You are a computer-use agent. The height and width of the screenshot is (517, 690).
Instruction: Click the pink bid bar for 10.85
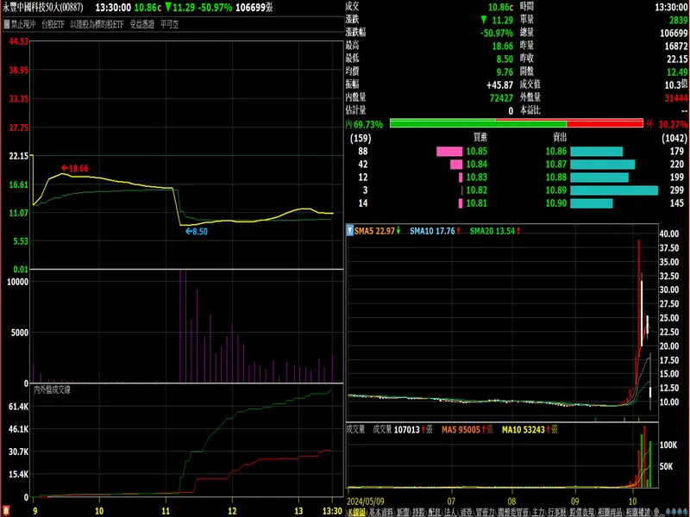[449, 152]
